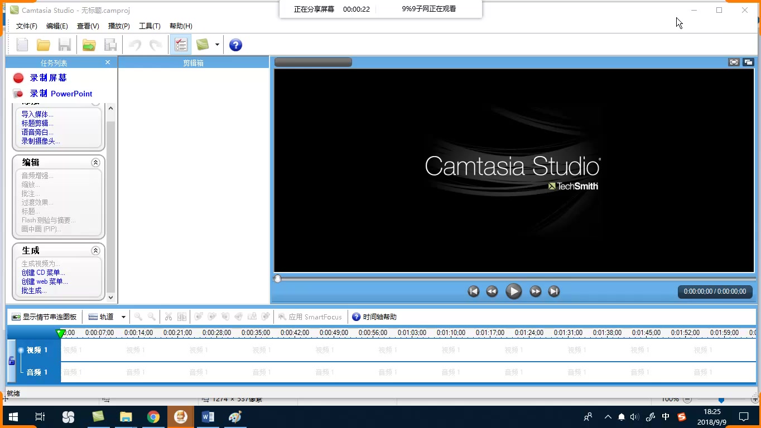Select the 音频 1 track label
The image size is (761, 428).
pyautogui.click(x=37, y=372)
